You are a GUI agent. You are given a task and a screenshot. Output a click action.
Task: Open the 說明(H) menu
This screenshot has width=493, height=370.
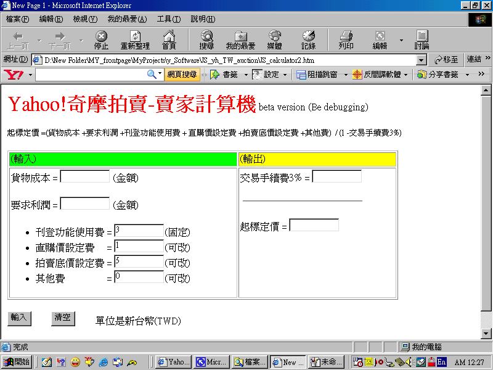(x=203, y=19)
